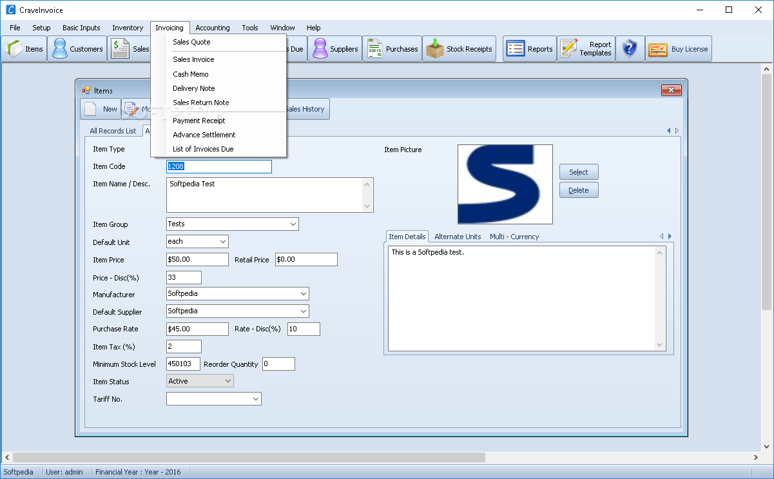The width and height of the screenshot is (774, 479).
Task: Open the Items toolbar icon
Action: coord(15,49)
